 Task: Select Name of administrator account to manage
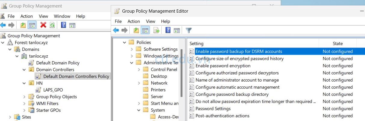click(237, 80)
